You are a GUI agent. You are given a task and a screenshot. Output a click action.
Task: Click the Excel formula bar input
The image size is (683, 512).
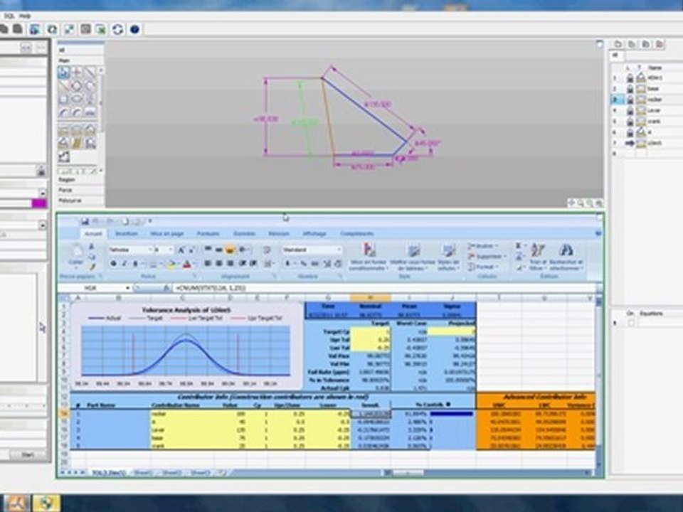click(x=384, y=288)
